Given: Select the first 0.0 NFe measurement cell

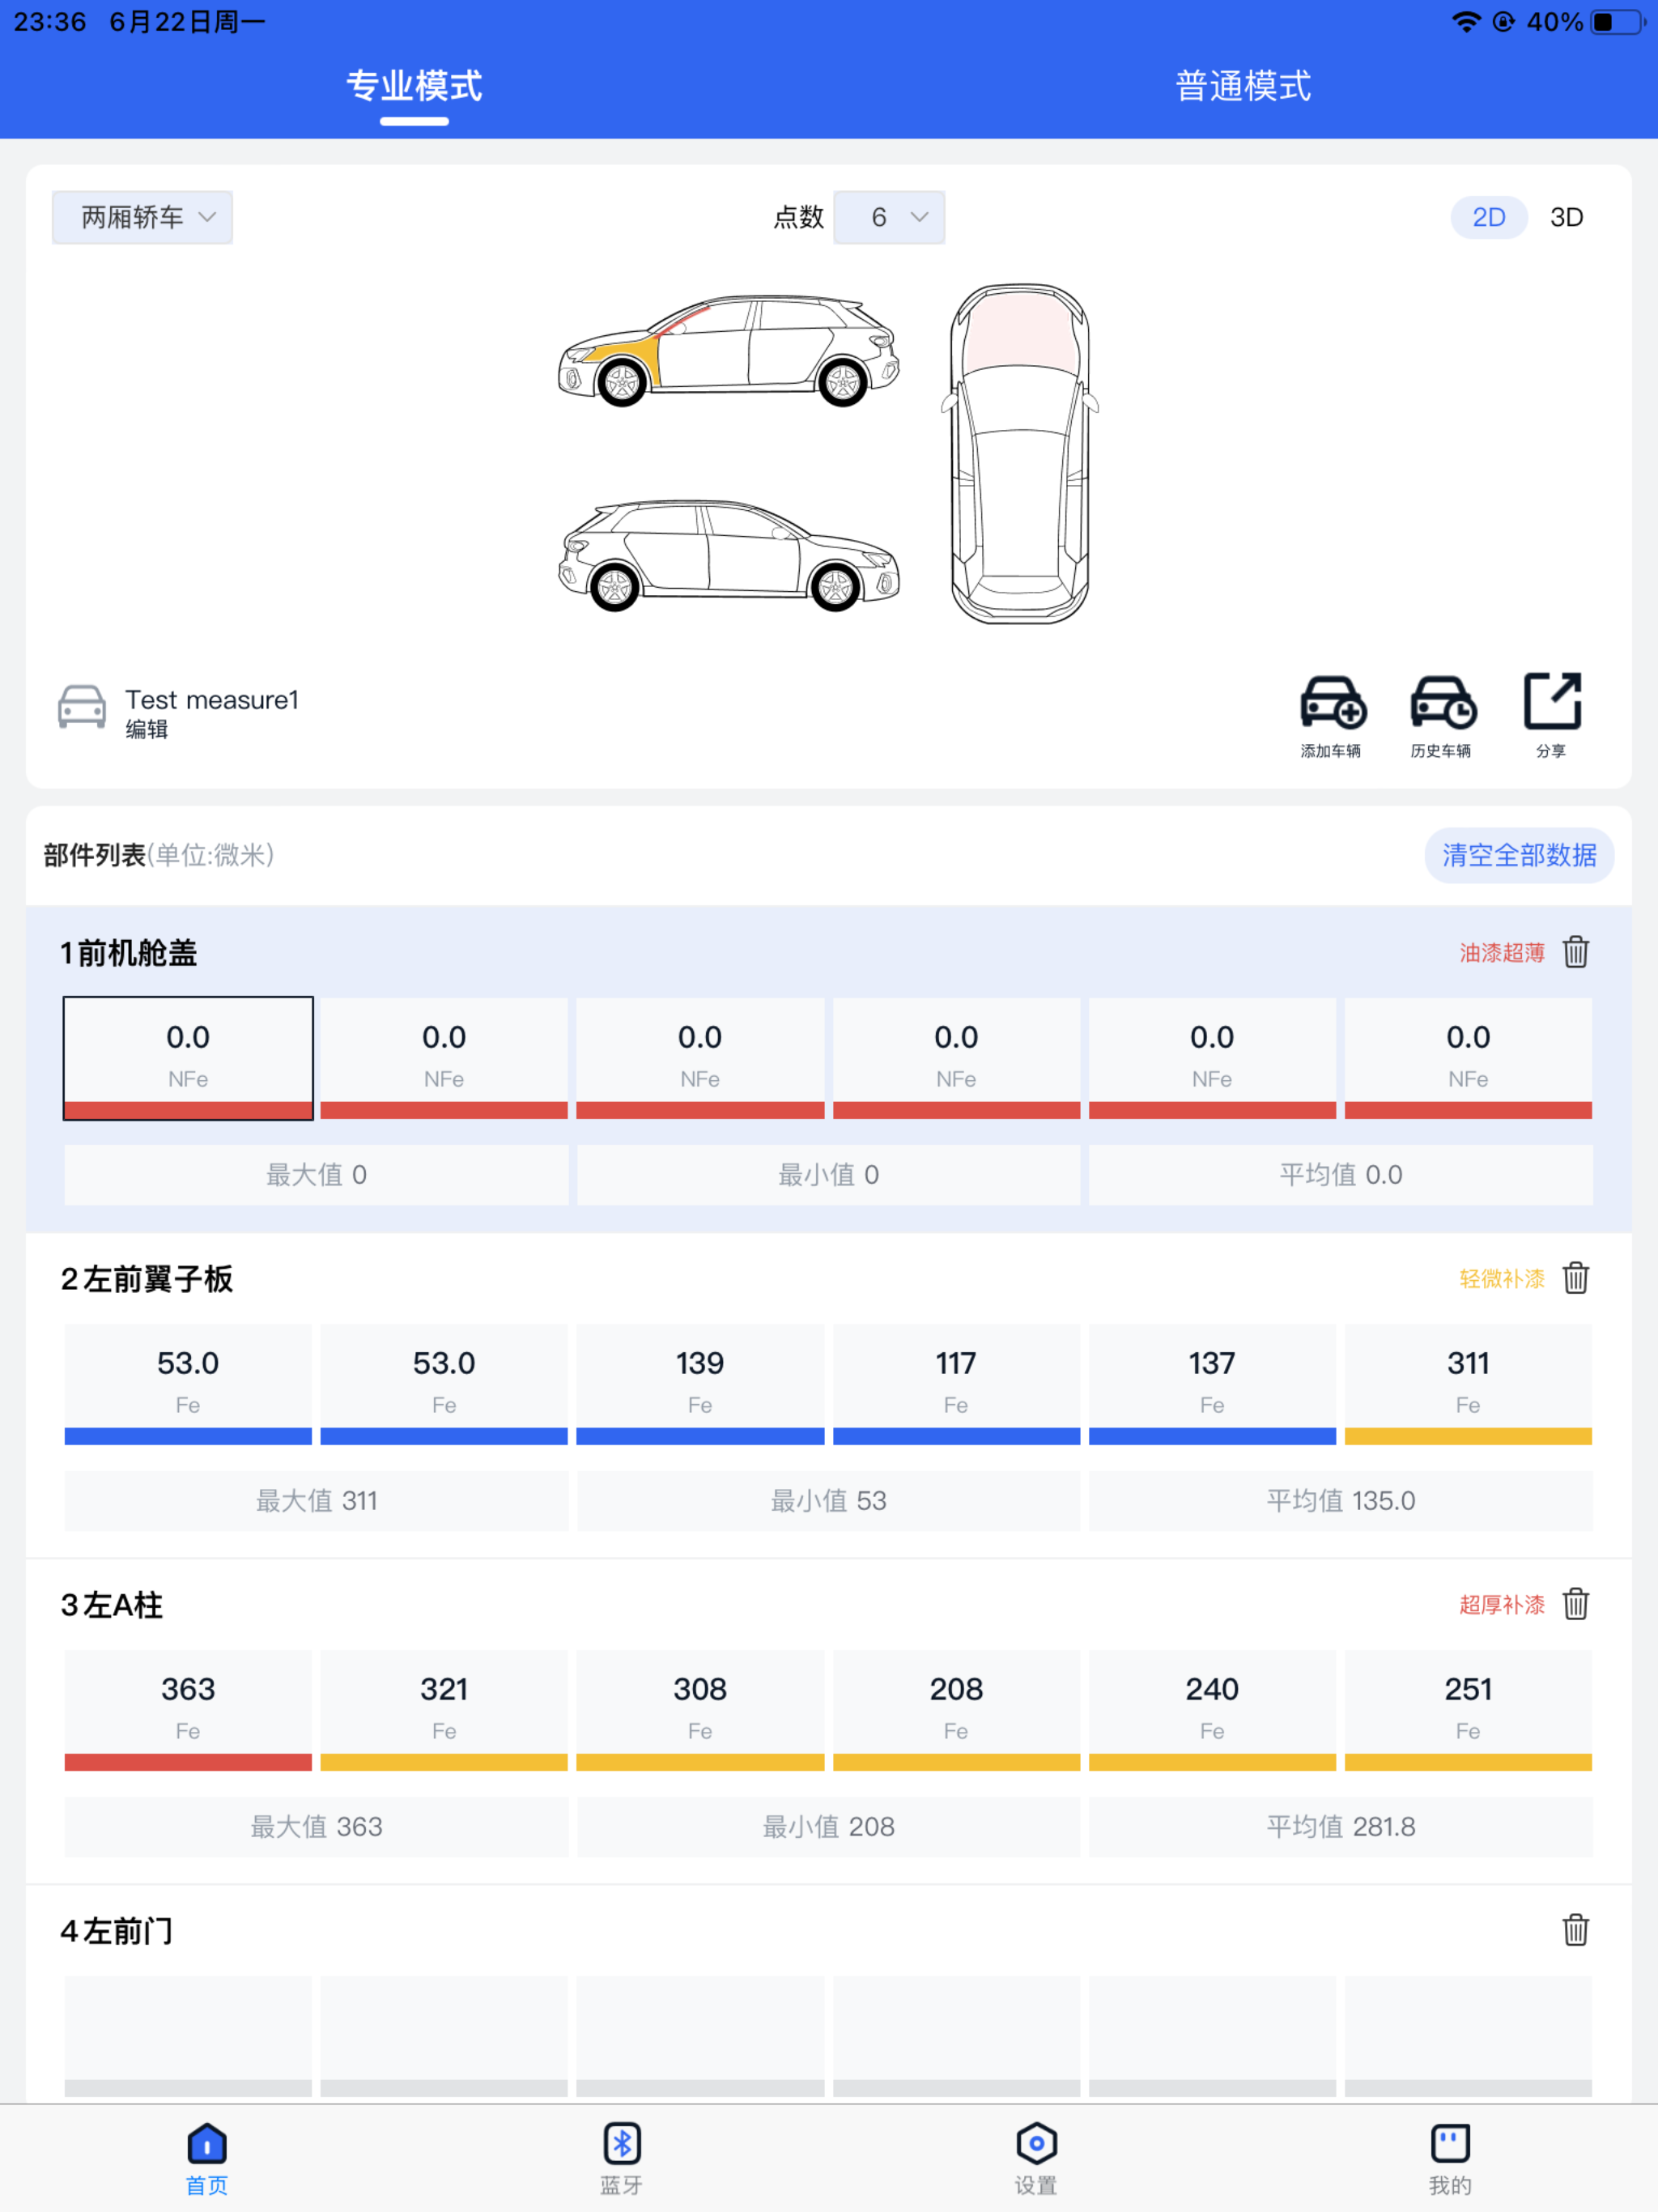Looking at the screenshot, I should [x=188, y=1058].
